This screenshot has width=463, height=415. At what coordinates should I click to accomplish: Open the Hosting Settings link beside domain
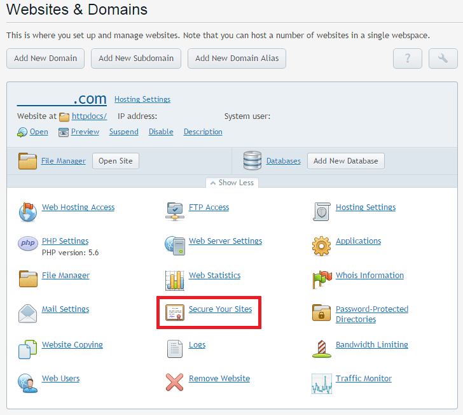pyautogui.click(x=142, y=99)
